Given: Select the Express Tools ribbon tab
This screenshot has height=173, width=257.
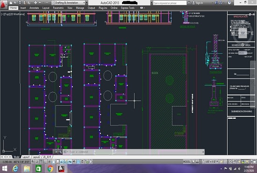Looking at the screenshot, I should coord(128,8).
